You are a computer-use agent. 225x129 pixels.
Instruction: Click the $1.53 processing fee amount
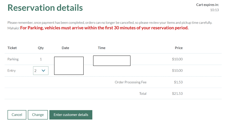(x=178, y=82)
